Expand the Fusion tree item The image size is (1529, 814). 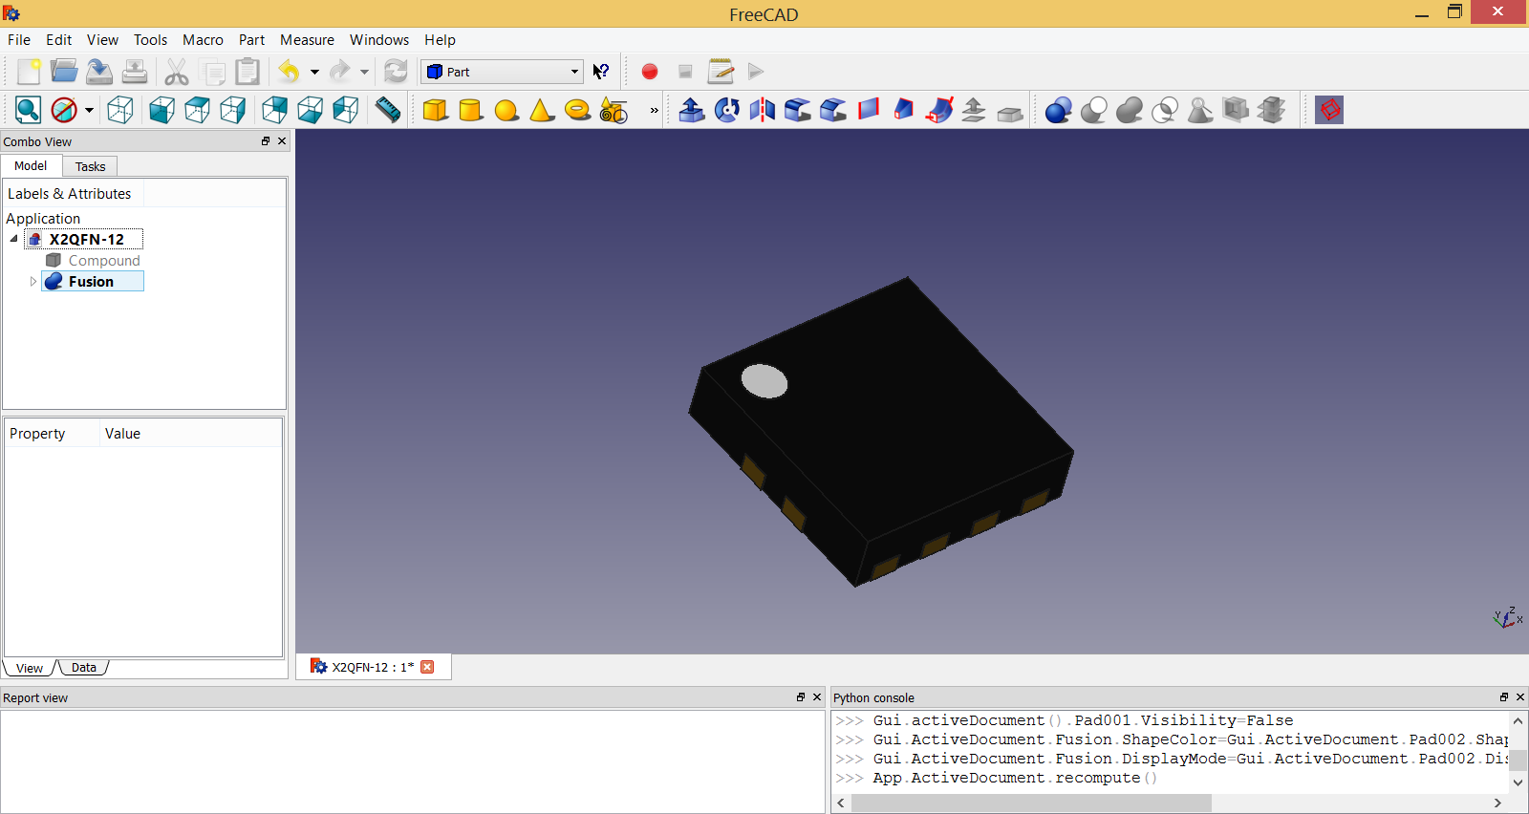pyautogui.click(x=33, y=282)
